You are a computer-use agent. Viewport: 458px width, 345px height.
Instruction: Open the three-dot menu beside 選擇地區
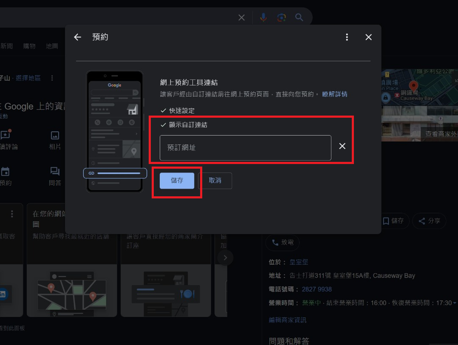point(52,78)
